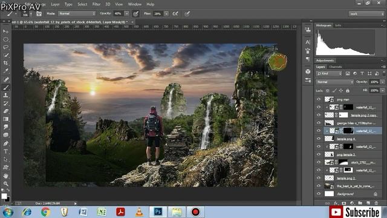
Task: Click the create new layer icon
Action: point(368,203)
